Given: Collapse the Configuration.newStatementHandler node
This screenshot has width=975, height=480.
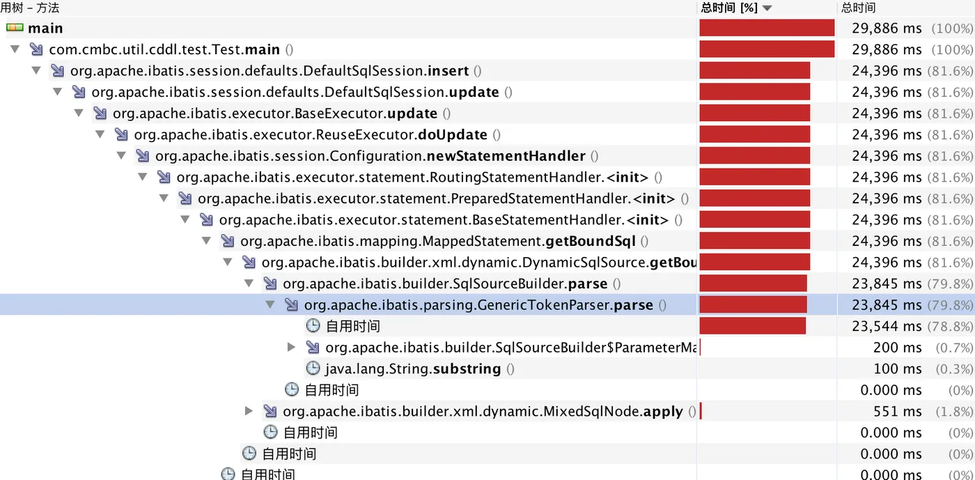Looking at the screenshot, I should tap(121, 156).
